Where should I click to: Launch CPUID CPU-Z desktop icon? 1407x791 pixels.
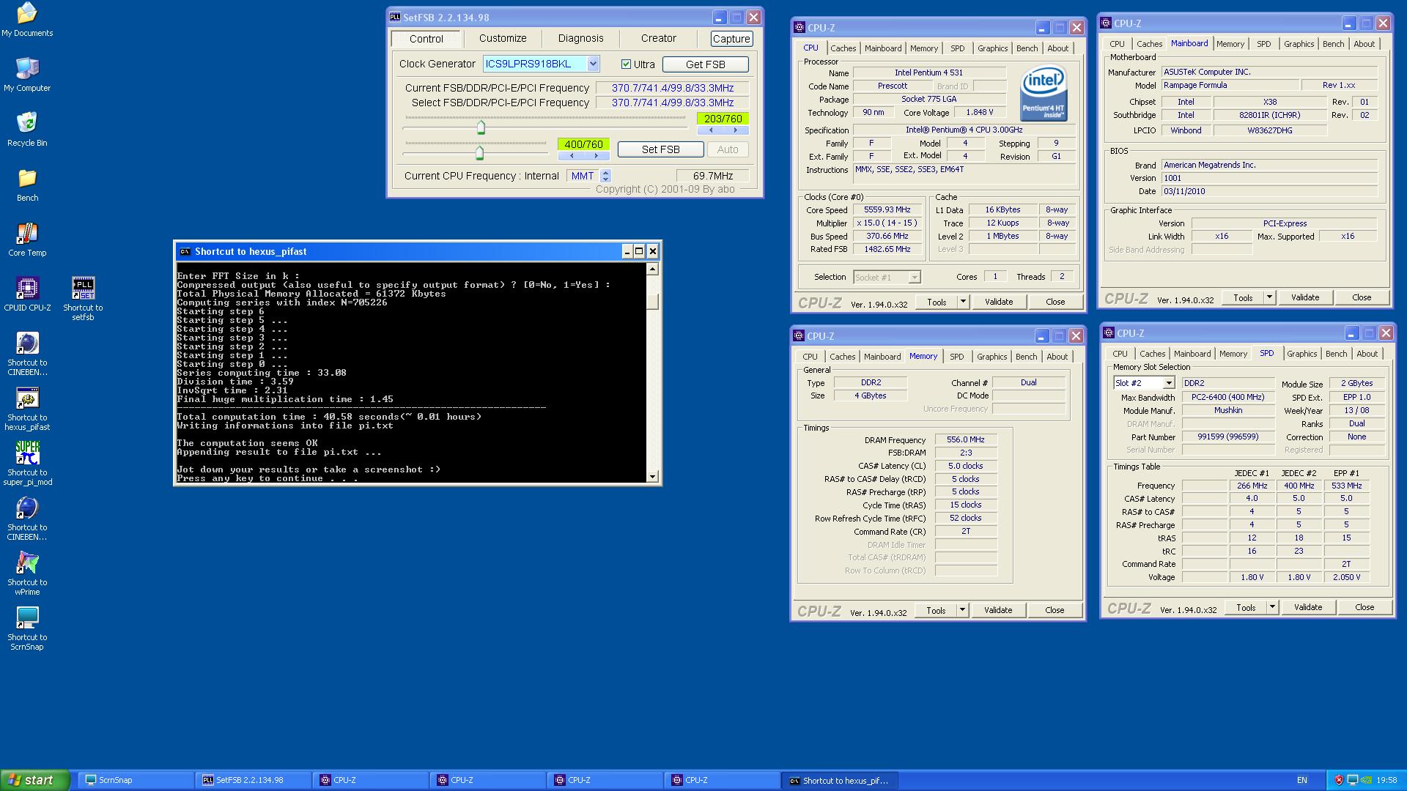pyautogui.click(x=27, y=294)
